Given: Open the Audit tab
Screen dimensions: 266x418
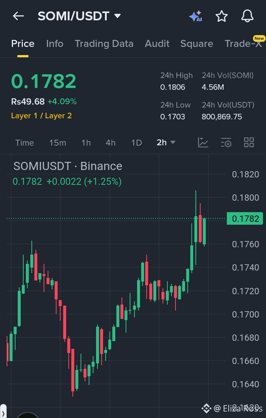Looking at the screenshot, I should tap(157, 44).
